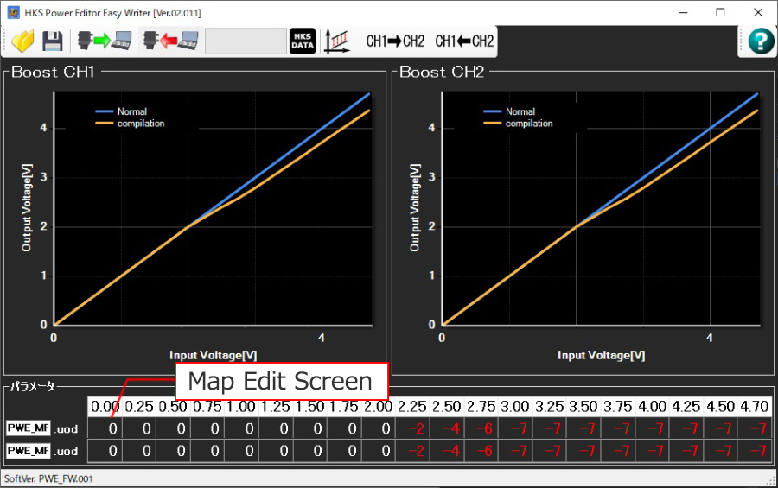Viewport: 778px width, 488px height.
Task: Click the Boost CH1 group title
Action: tap(53, 72)
